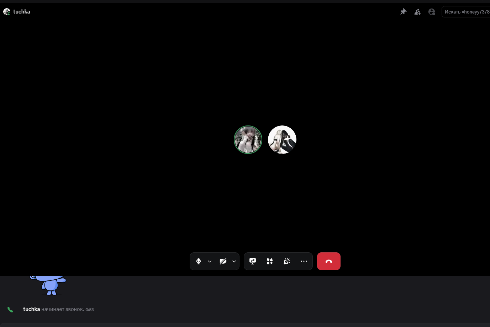Open the Activities icon in the call bar

click(269, 261)
